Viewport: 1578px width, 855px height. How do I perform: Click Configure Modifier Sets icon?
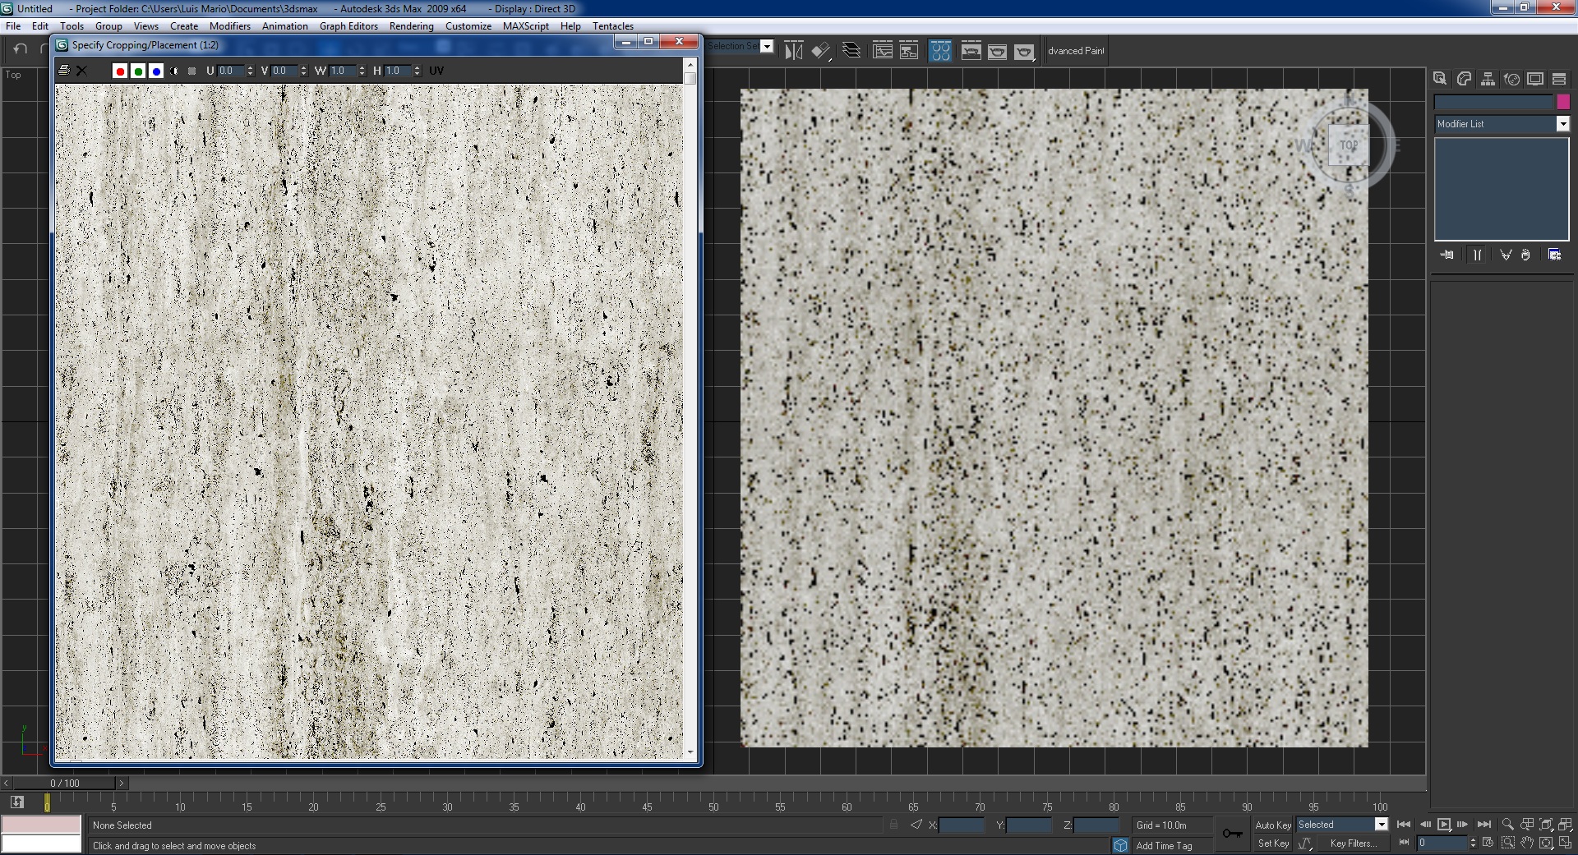coord(1555,255)
